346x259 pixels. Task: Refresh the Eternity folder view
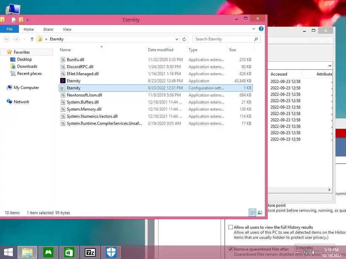click(x=184, y=39)
